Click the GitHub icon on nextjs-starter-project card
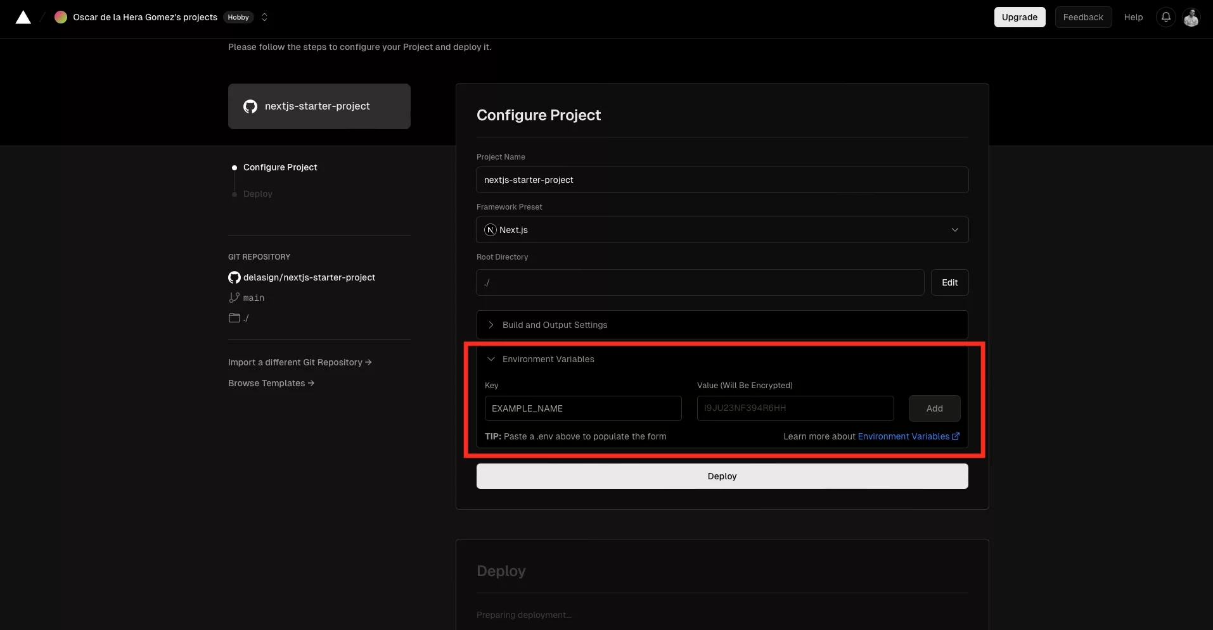This screenshot has width=1213, height=630. tap(250, 106)
